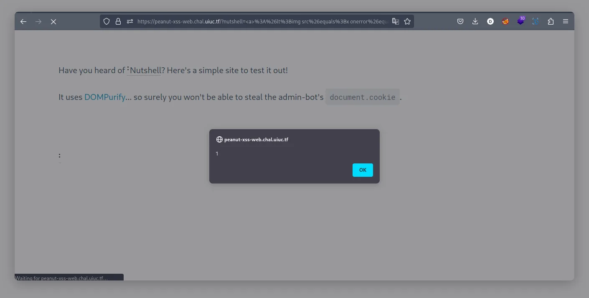The height and width of the screenshot is (298, 589).
Task: Open the purple extension with badge 10
Action: [520, 21]
